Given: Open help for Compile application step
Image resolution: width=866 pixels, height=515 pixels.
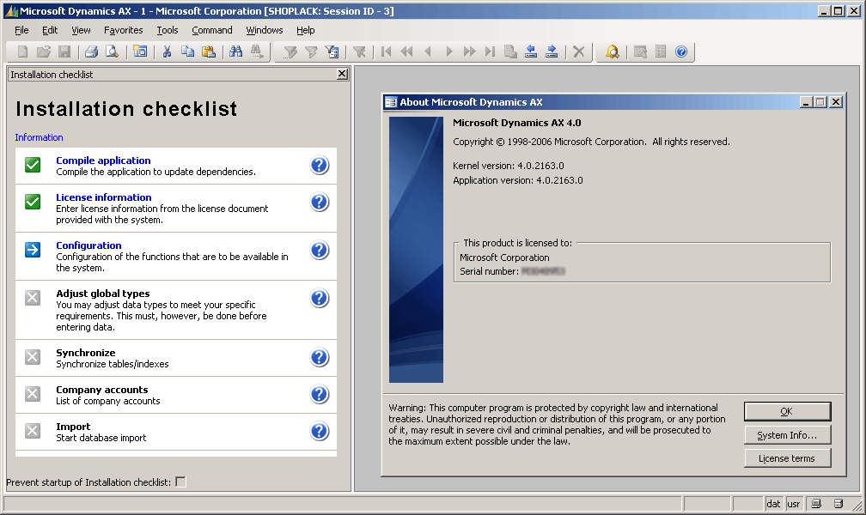Looking at the screenshot, I should click(320, 165).
